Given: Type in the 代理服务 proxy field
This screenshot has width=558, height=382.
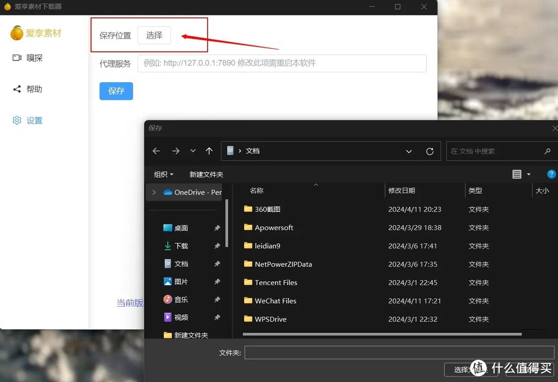Looking at the screenshot, I should [282, 64].
